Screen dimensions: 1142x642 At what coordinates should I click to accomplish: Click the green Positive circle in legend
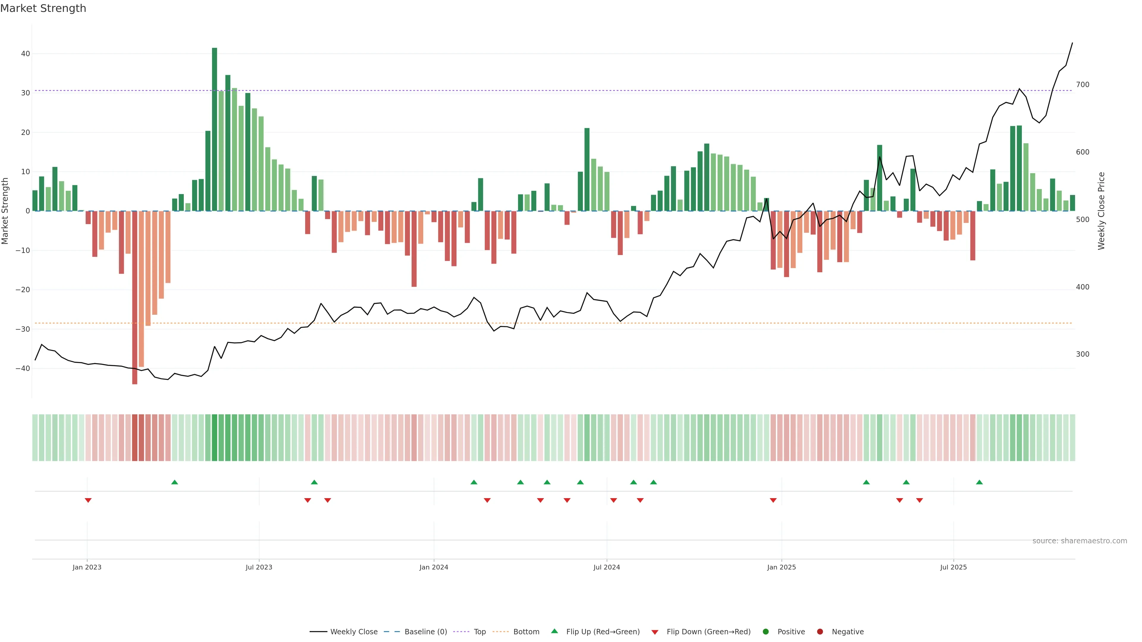coord(765,631)
